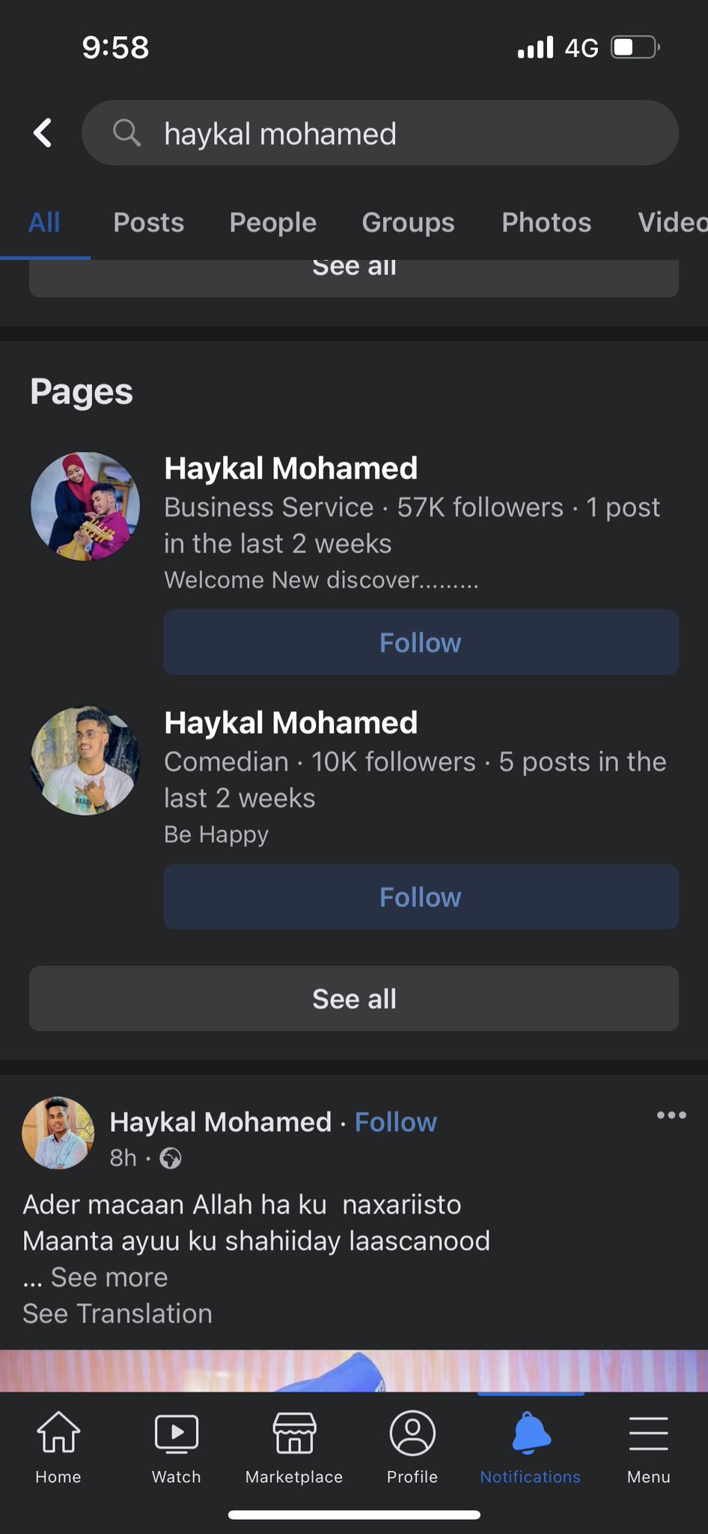The height and width of the screenshot is (1534, 708).
Task: Switch to the Groups tab
Action: point(408,223)
